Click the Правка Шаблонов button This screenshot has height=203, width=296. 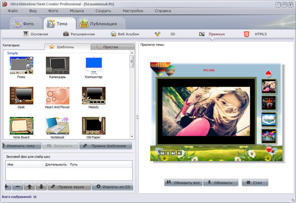point(106,146)
